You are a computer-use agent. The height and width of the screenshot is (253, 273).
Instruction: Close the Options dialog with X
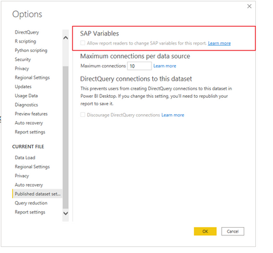pyautogui.click(x=249, y=6)
